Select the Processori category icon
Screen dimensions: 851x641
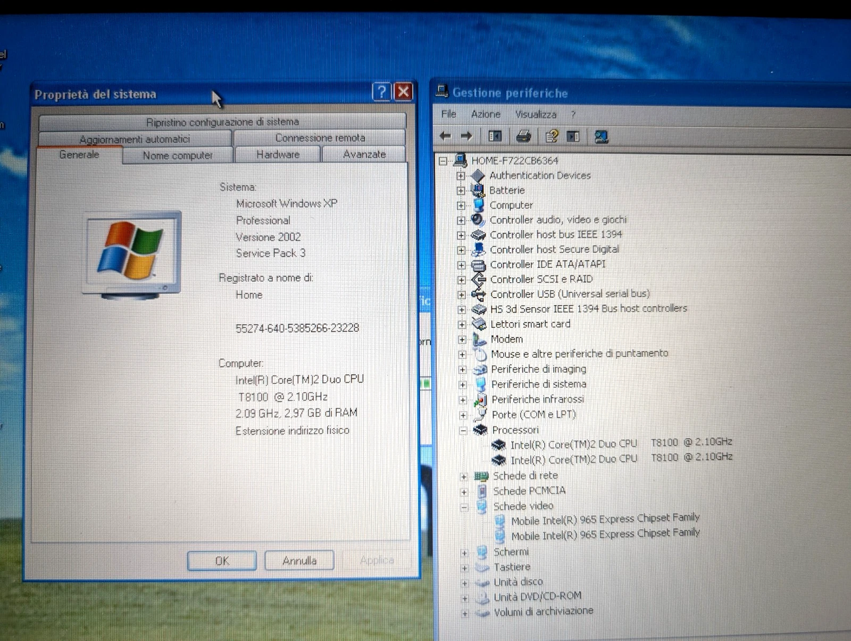(481, 430)
